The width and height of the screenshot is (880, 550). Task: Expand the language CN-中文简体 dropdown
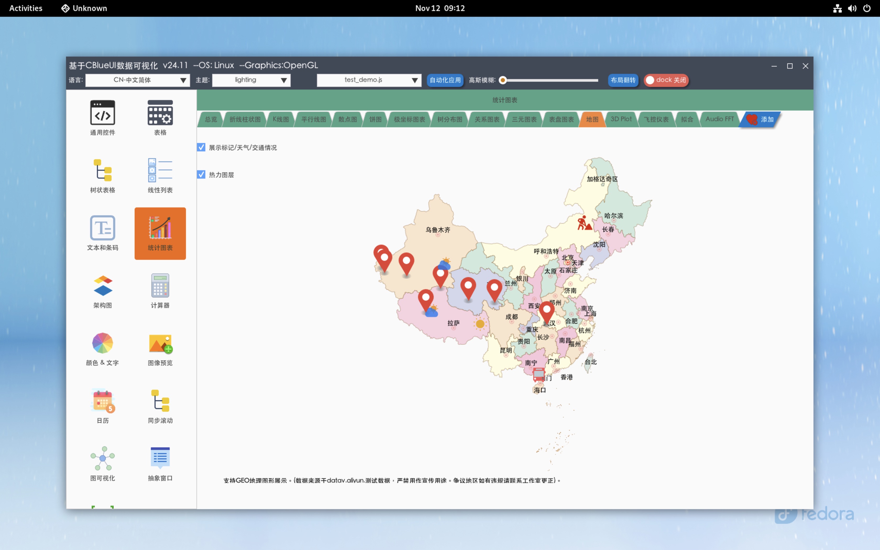(x=137, y=80)
